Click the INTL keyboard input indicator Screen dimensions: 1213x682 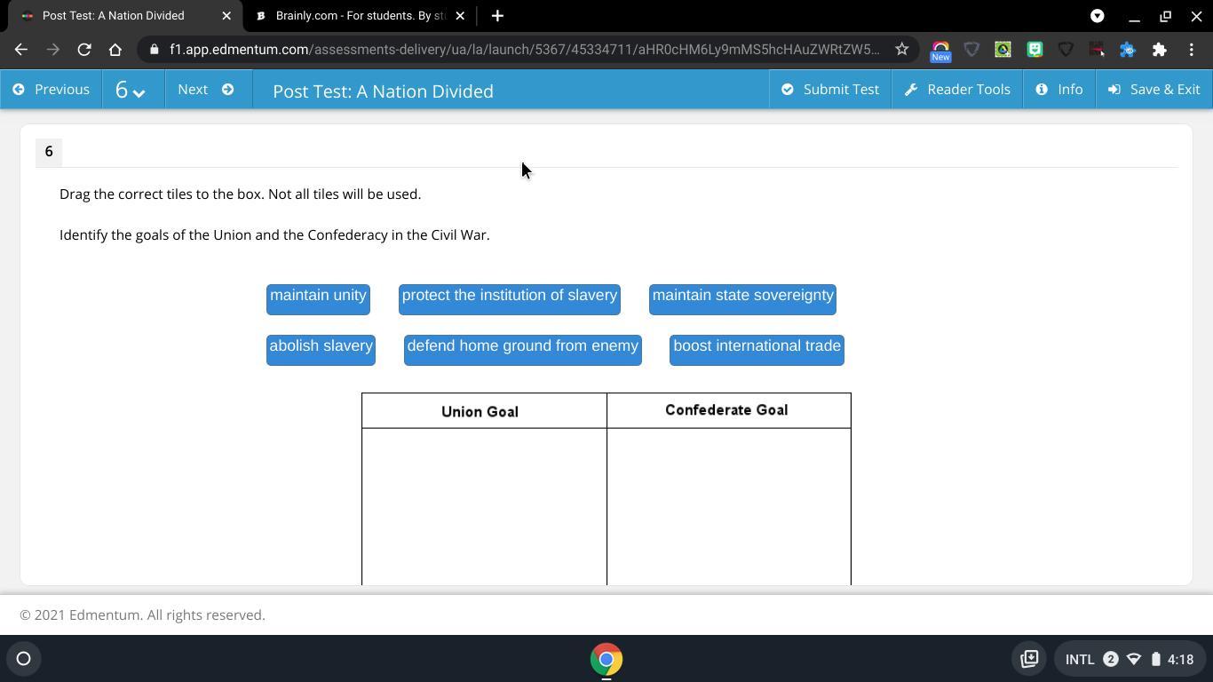click(1080, 659)
